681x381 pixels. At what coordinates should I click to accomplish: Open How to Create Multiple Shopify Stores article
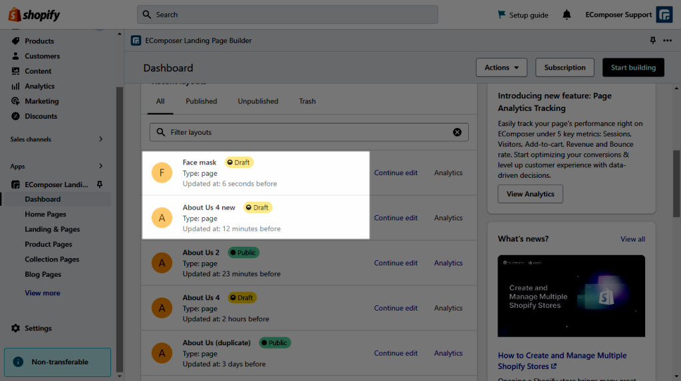click(562, 360)
